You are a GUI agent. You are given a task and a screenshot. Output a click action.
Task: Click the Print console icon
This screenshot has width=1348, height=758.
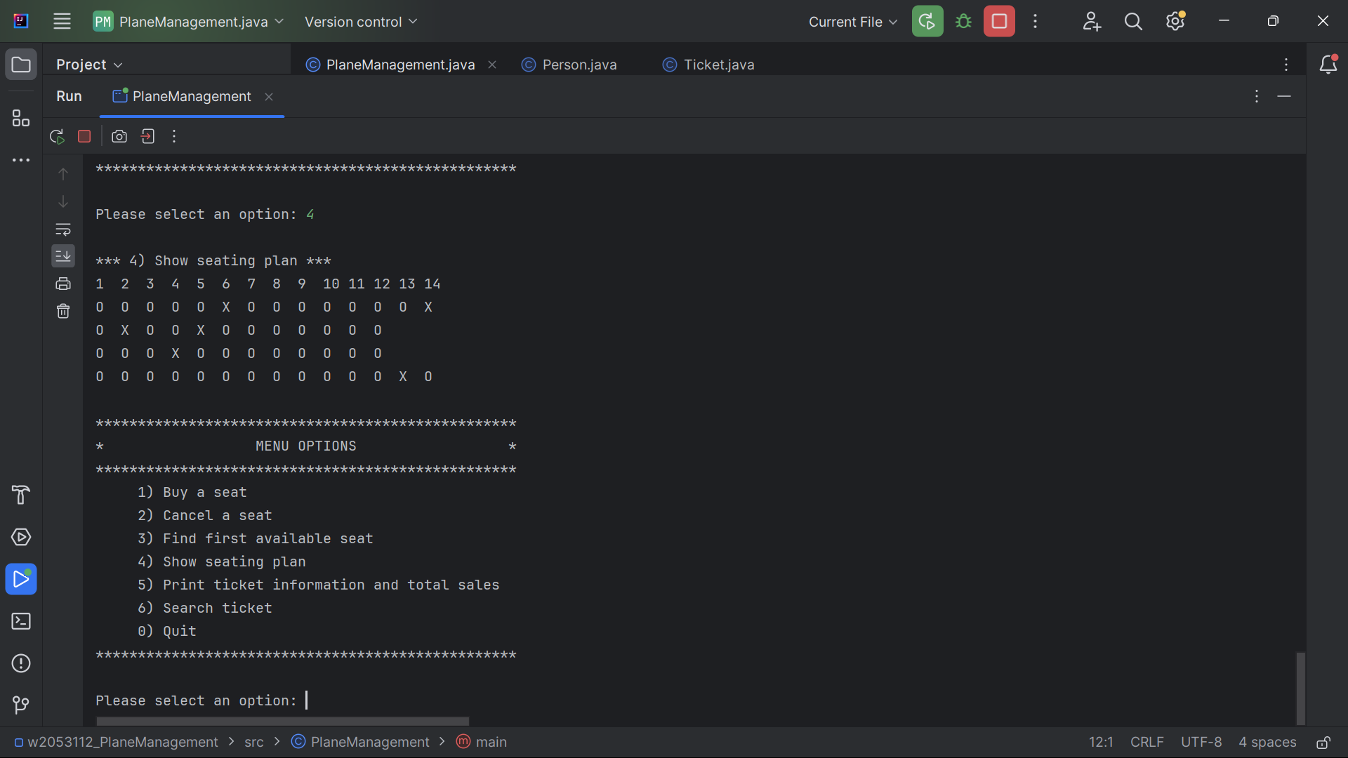pos(63,284)
